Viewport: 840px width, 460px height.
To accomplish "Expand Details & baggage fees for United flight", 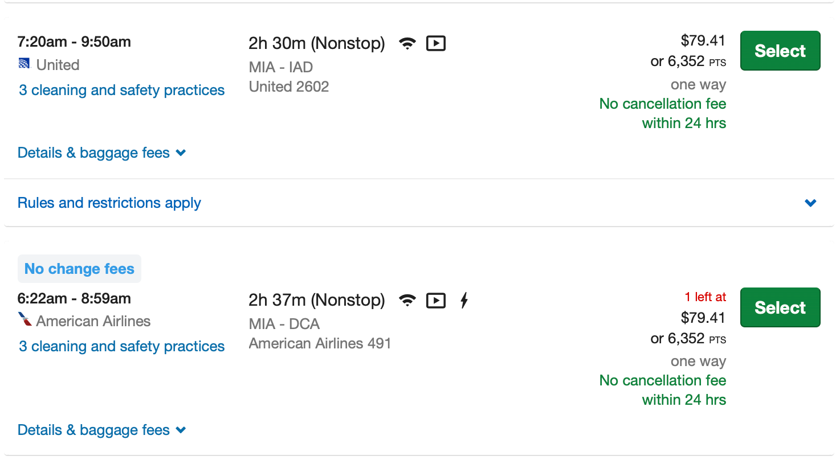I will tap(102, 153).
